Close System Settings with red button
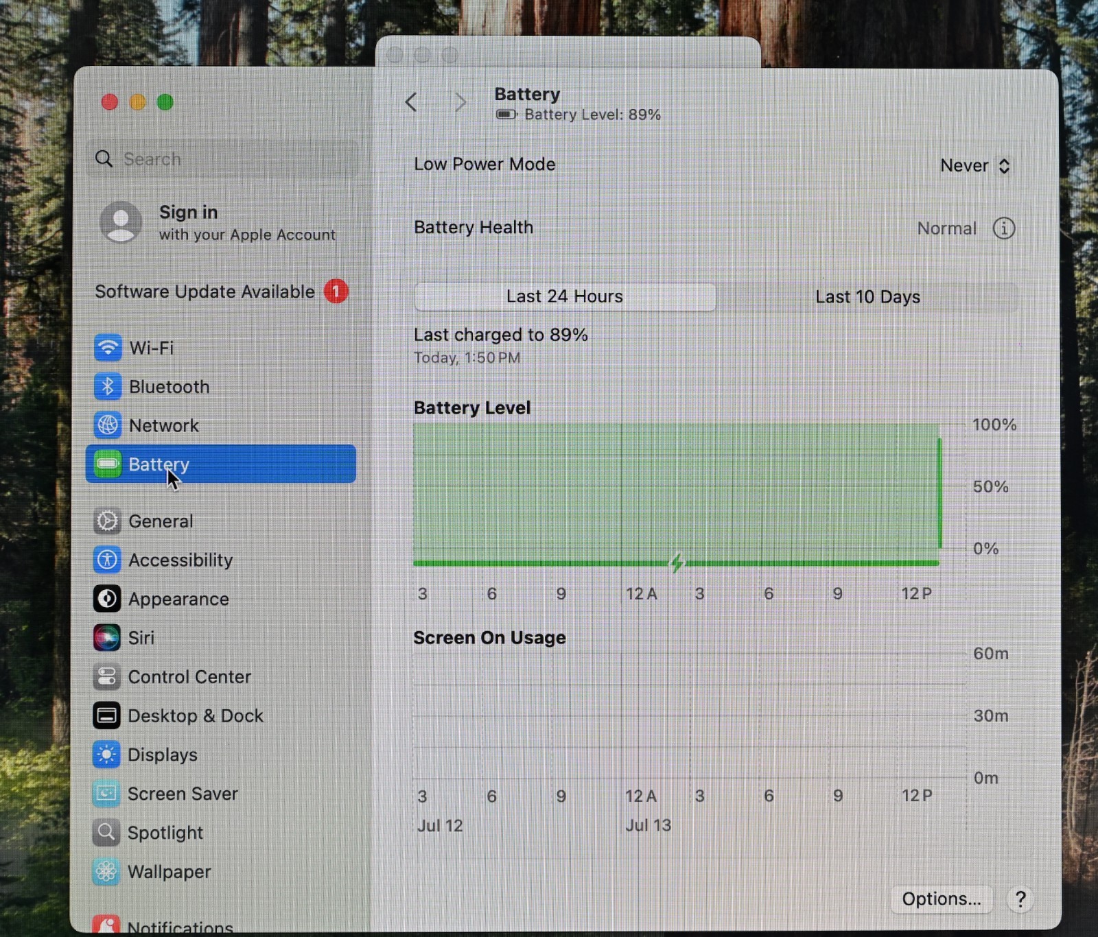Image resolution: width=1098 pixels, height=937 pixels. click(x=110, y=102)
